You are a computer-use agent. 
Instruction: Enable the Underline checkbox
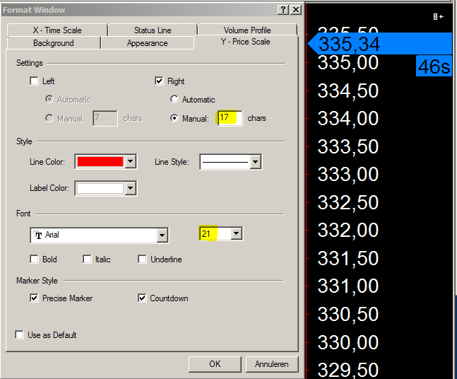(x=142, y=259)
